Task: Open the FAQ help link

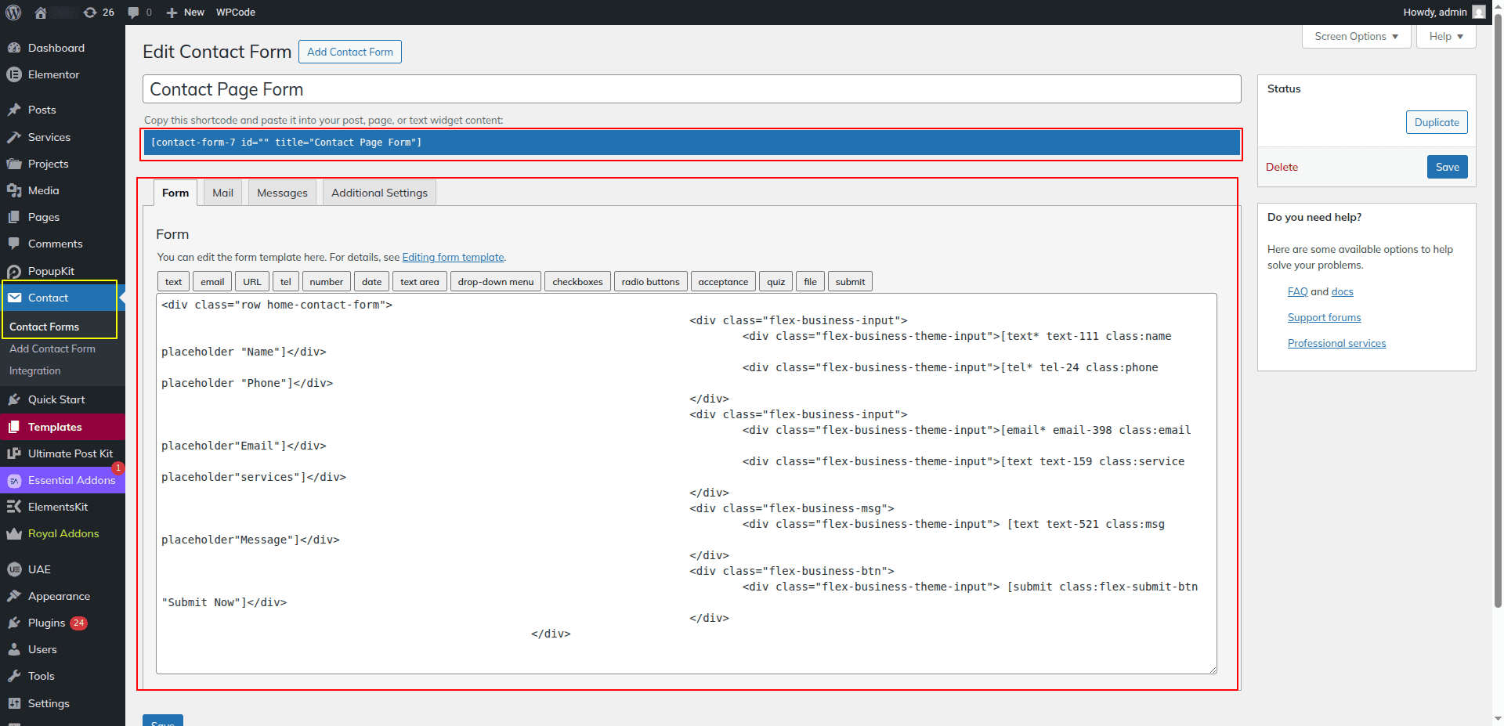Action: (x=1298, y=291)
